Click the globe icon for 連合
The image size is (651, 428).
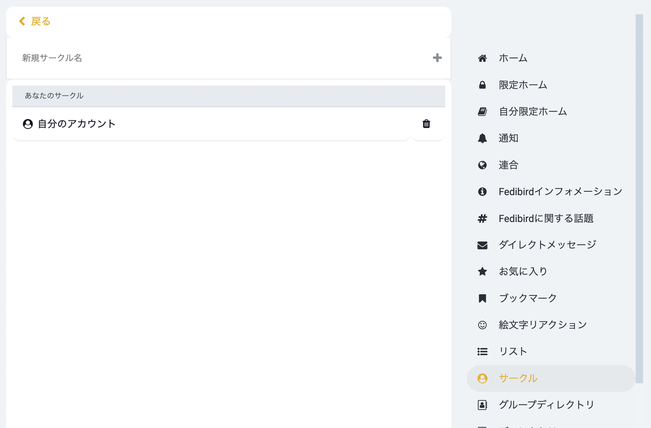tap(482, 165)
